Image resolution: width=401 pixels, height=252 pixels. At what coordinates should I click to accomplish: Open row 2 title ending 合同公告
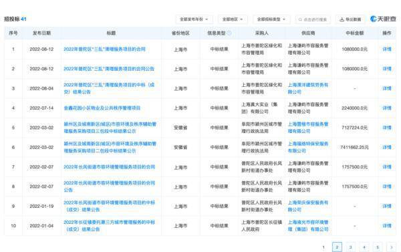(109, 69)
